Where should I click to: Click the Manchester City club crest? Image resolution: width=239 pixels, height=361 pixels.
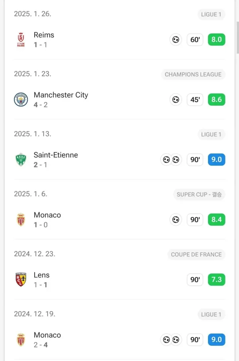(x=21, y=100)
